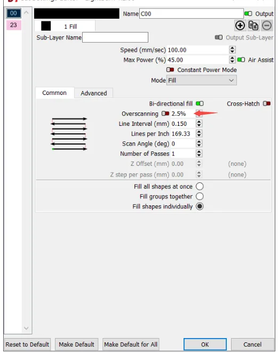Select the 1 Fill sub-layer tab

(x=65, y=26)
